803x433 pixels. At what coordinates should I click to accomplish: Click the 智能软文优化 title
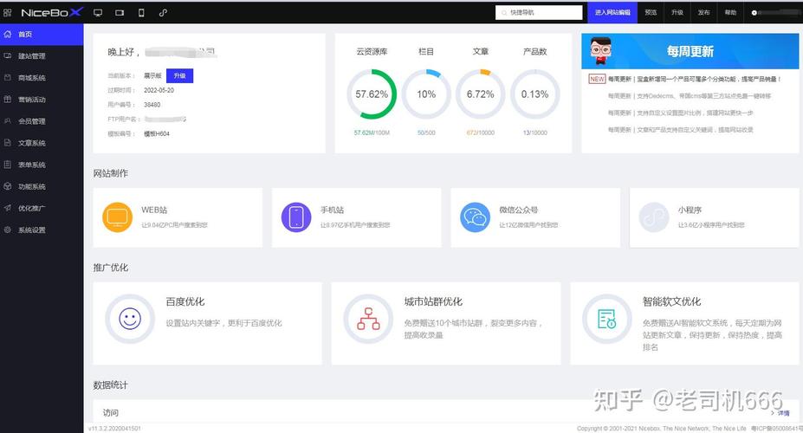coord(672,301)
